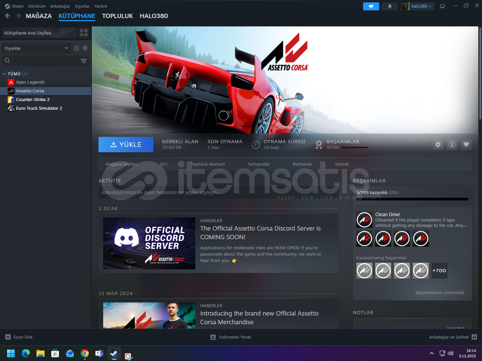482x361 pixels.
Task: Open Başarımlarını Görüntüle link
Action: pos(439,292)
